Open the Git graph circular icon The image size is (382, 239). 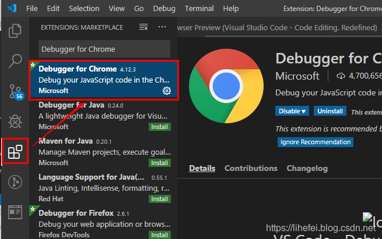click(15, 182)
